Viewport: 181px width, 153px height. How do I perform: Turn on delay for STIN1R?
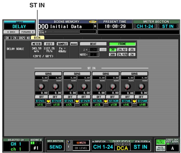(55, 97)
